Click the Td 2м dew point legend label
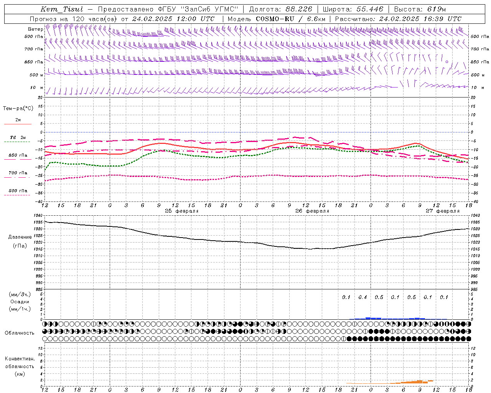Screen dimensions: 491x393 click(x=18, y=137)
